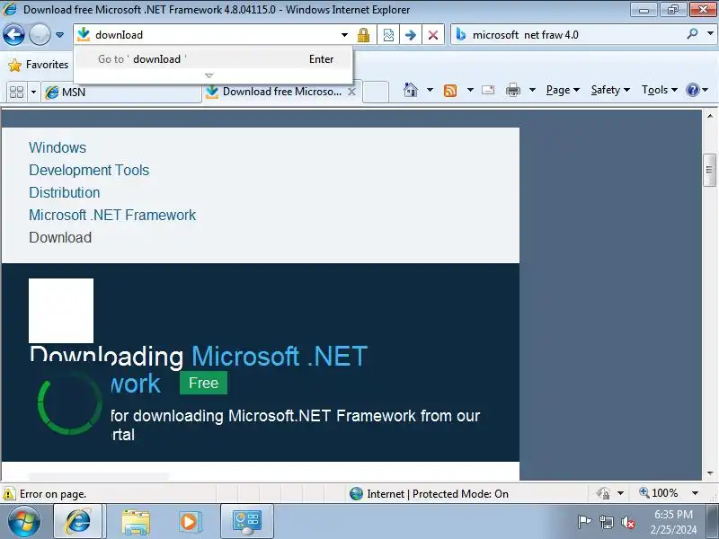Click the 100% zoom level button

click(x=659, y=493)
